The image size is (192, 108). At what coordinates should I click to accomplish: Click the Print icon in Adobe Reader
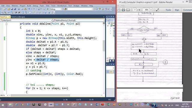click(123, 10)
